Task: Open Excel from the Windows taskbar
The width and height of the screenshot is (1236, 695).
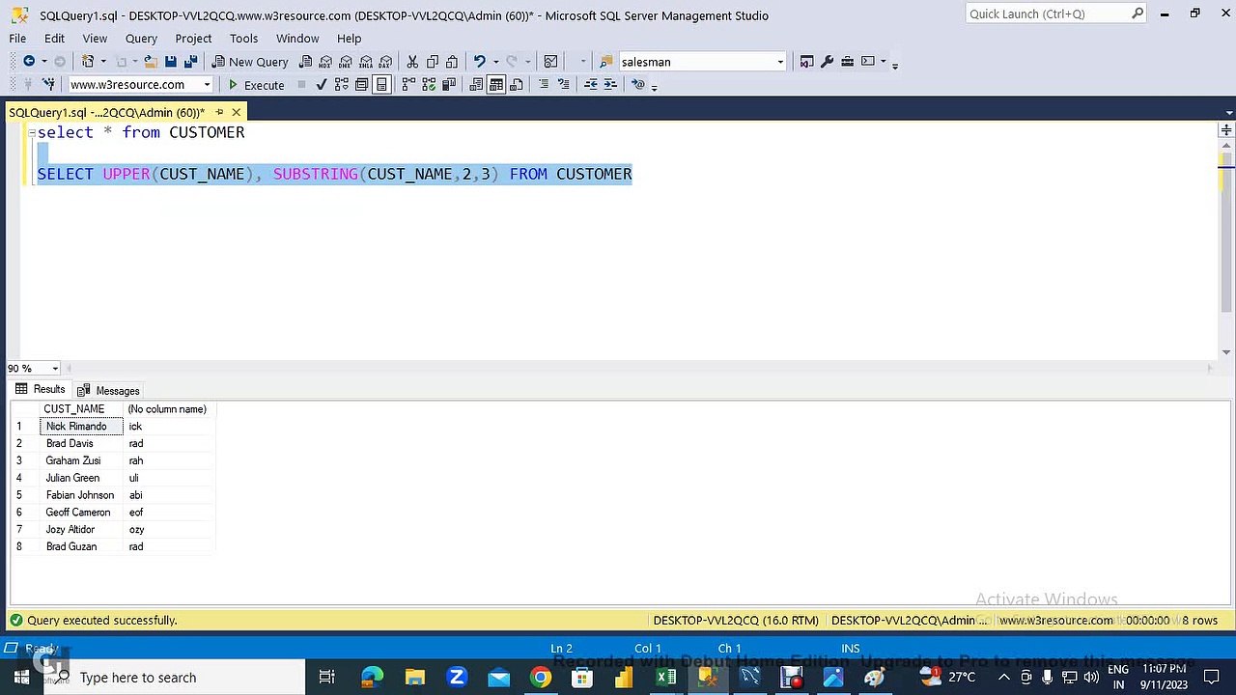Action: click(665, 678)
